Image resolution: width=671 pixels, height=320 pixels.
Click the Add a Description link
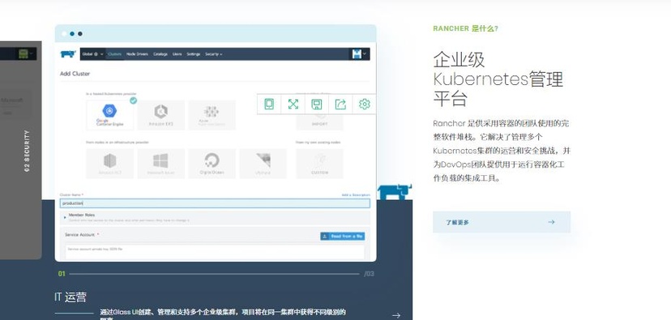[356, 194]
